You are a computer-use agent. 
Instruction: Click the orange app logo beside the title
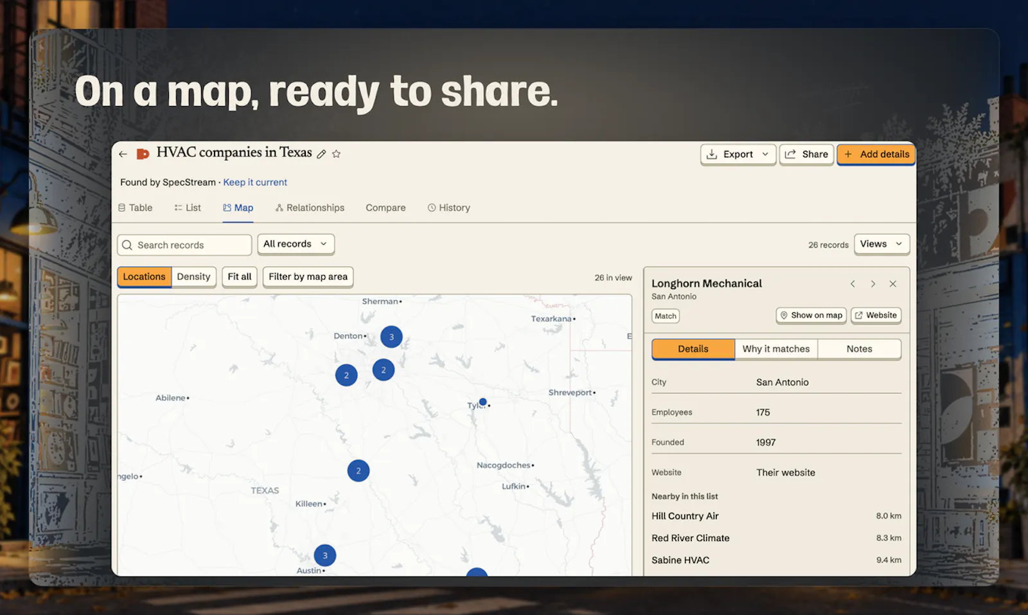coord(143,154)
